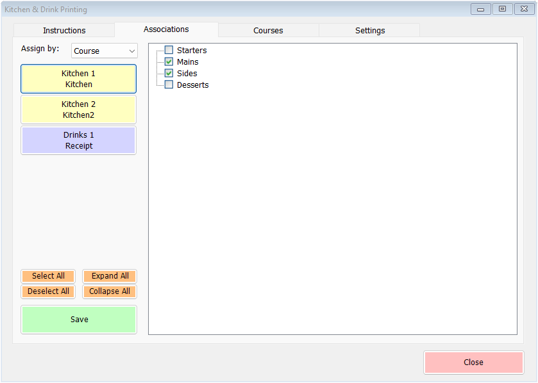The image size is (538, 383).
Task: Select the Mains label in tree
Action: 188,62
